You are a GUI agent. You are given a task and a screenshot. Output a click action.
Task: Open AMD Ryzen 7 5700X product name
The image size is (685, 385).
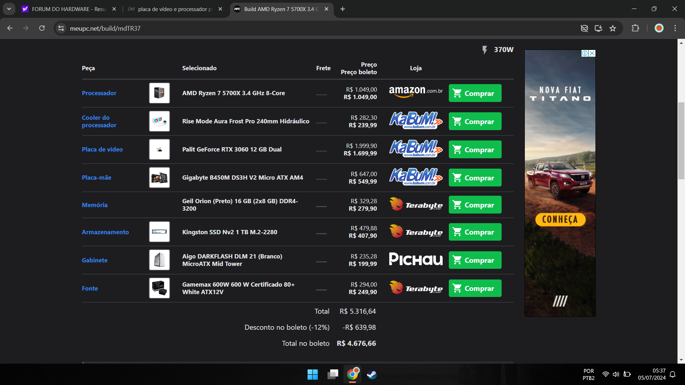pyautogui.click(x=233, y=93)
